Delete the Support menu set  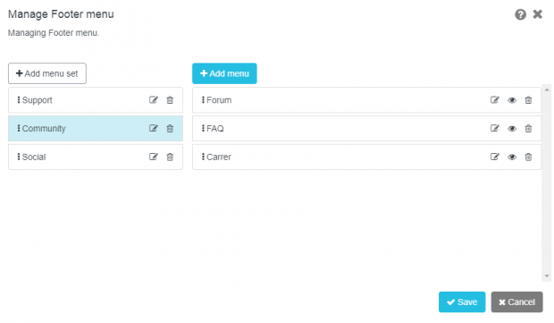(x=170, y=100)
